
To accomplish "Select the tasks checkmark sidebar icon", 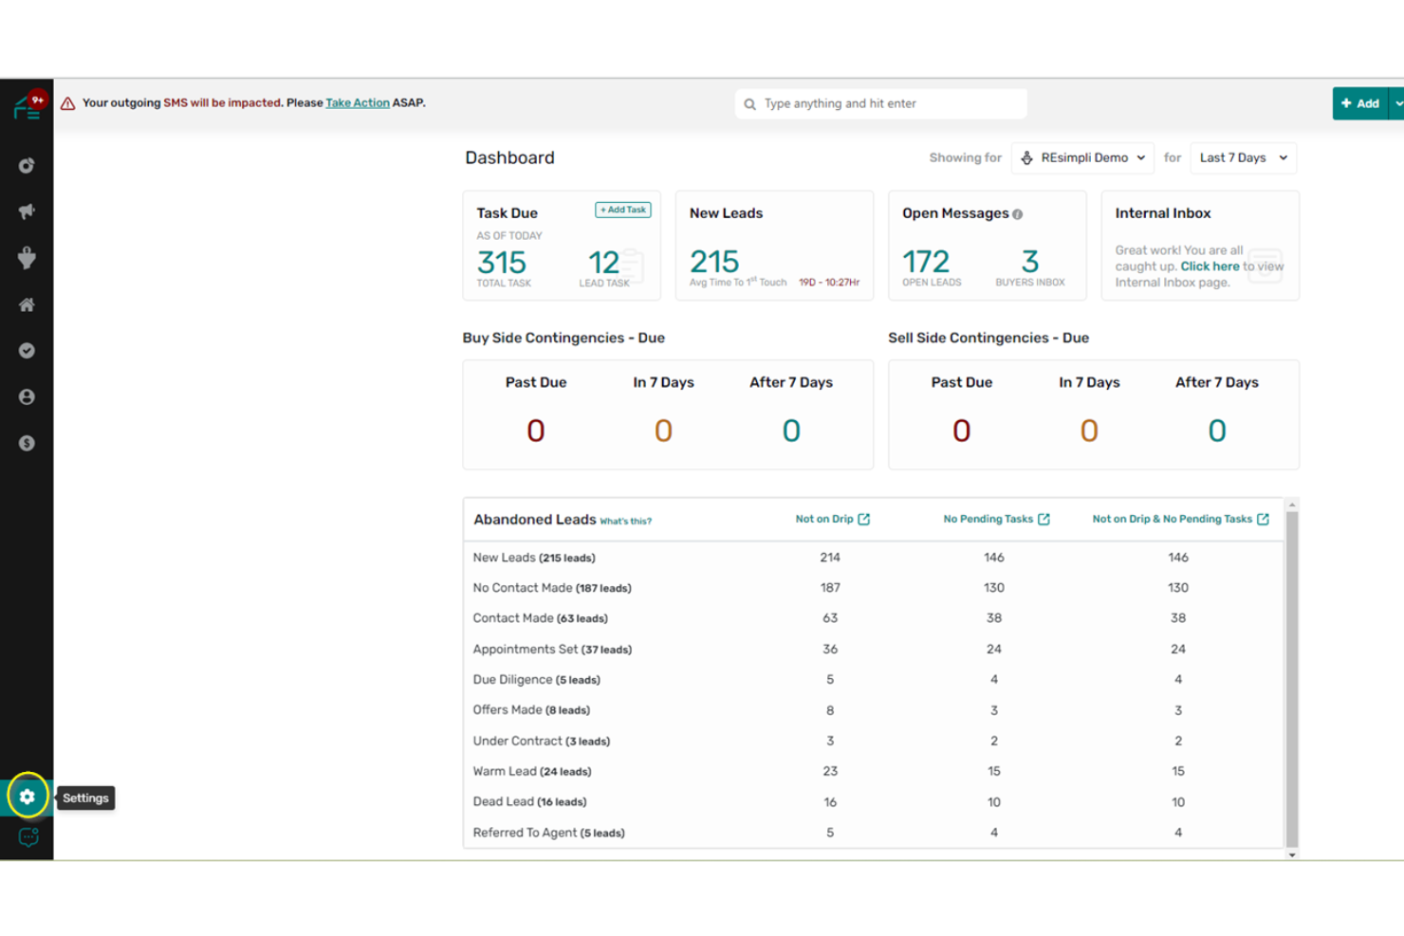I will click(26, 350).
